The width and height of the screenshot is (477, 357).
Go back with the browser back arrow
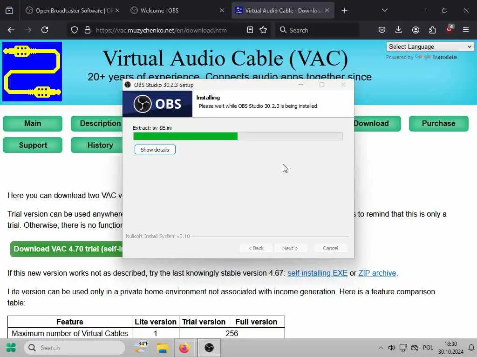pos(11,30)
